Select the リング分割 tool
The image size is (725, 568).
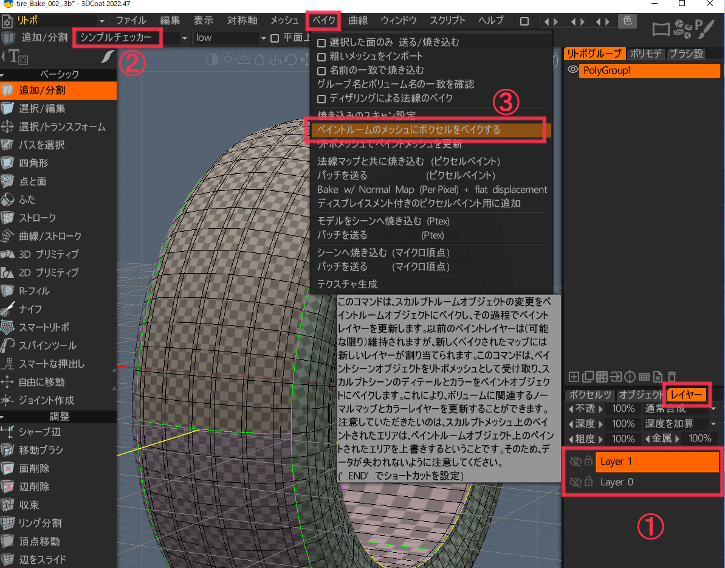(x=58, y=523)
